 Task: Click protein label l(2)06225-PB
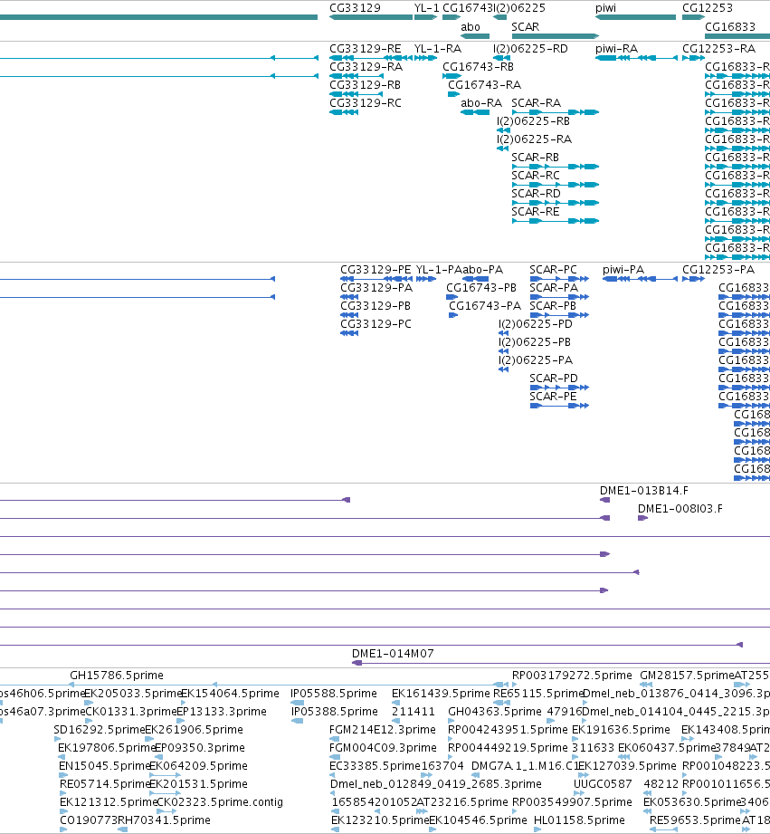[535, 342]
